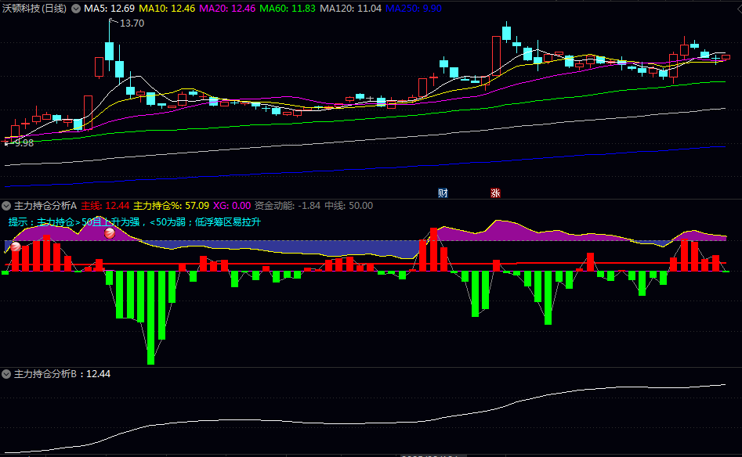Open the dropdown arrow beside 沃顿科技(日线)
Viewport: 742px width, 457px height.
[76, 9]
